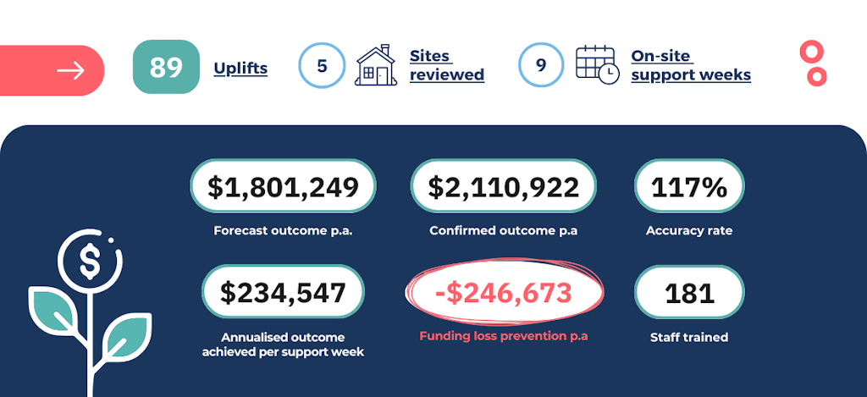
Task: Click the circled number 5
Action: pos(322,66)
